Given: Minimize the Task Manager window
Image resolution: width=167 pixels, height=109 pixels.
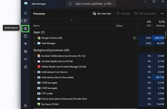Looking at the screenshot, I should [145, 2].
